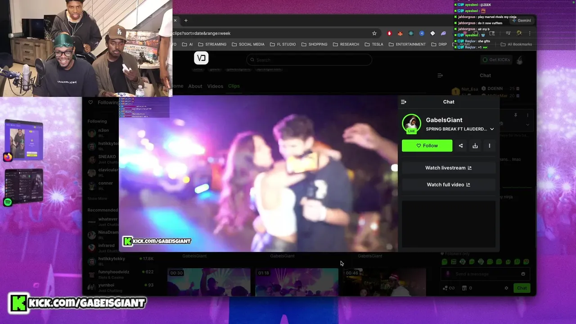Click the purple extension icon
Image resolution: width=576 pixels, height=324 pixels.
[x=443, y=33]
